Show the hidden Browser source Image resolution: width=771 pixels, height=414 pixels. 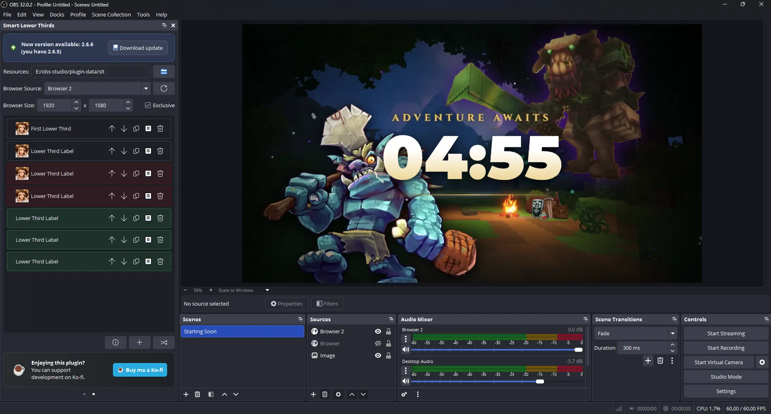378,343
